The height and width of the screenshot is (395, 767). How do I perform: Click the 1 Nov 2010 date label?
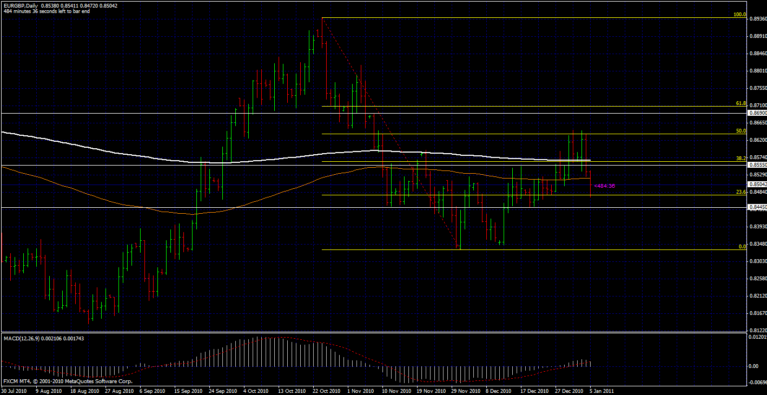361,390
